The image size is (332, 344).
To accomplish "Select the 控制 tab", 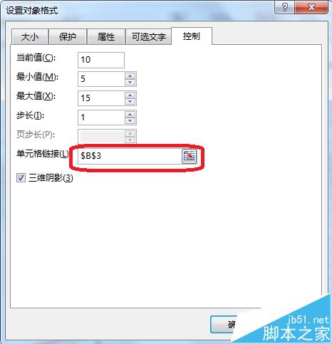I will tap(192, 36).
